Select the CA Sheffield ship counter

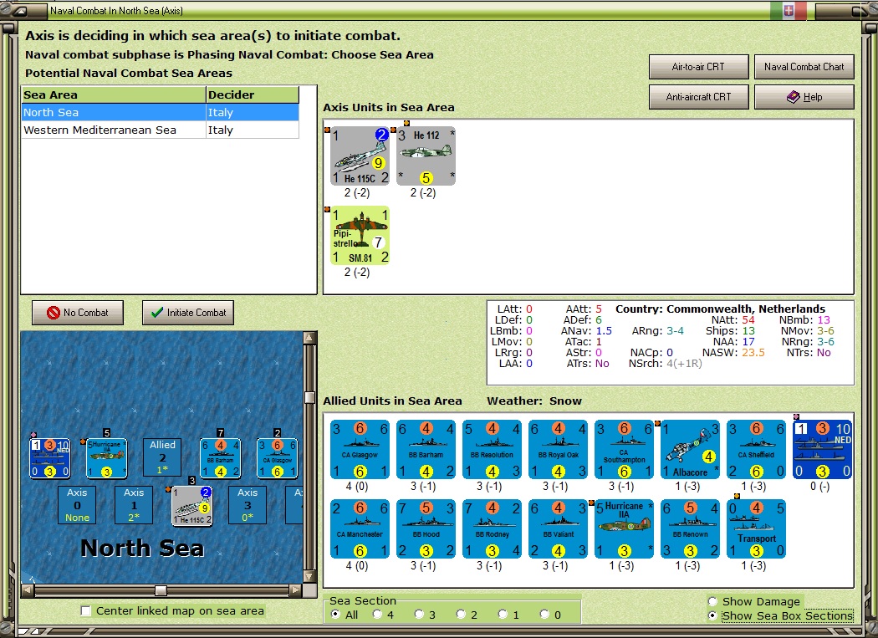[x=756, y=450]
